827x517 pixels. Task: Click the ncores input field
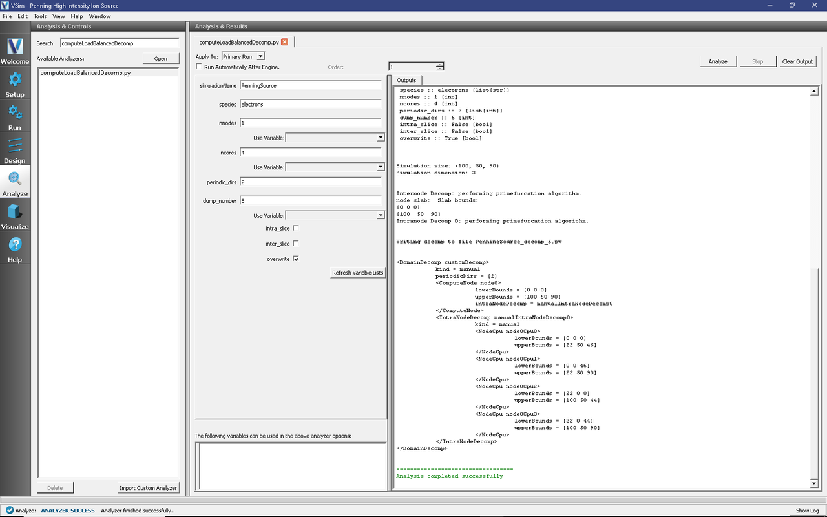click(310, 153)
